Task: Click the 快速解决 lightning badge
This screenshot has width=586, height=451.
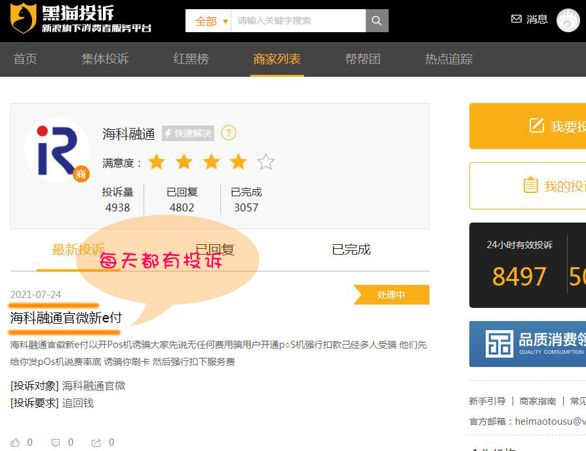Action: [x=188, y=133]
